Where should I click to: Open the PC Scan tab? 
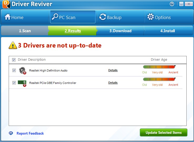click(x=73, y=17)
